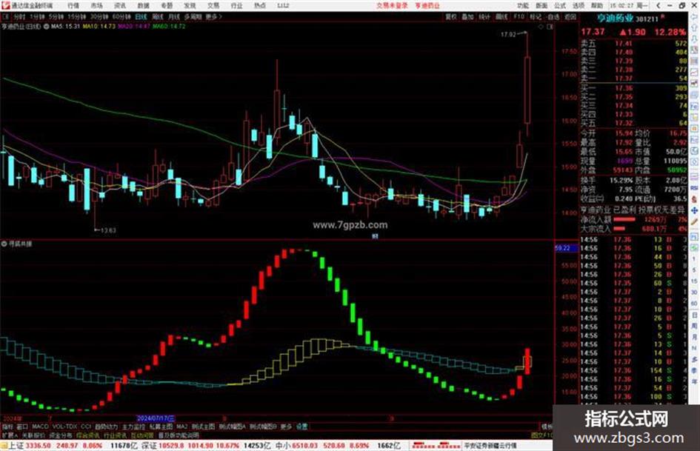This screenshot has width=700, height=451.
Task: Click the 通达信 app logo icon
Action: pyautogui.click(x=5, y=5)
